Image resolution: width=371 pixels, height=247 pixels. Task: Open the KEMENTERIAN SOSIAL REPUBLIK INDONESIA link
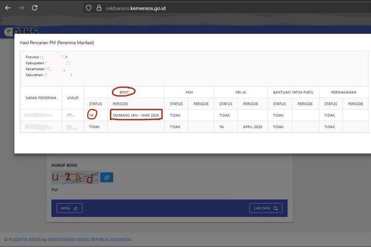click(x=90, y=240)
